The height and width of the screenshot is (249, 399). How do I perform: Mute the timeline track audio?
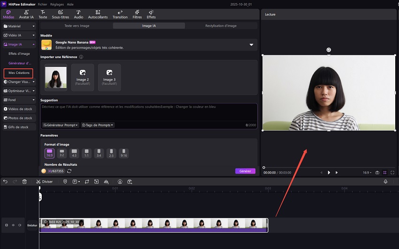coord(19,225)
